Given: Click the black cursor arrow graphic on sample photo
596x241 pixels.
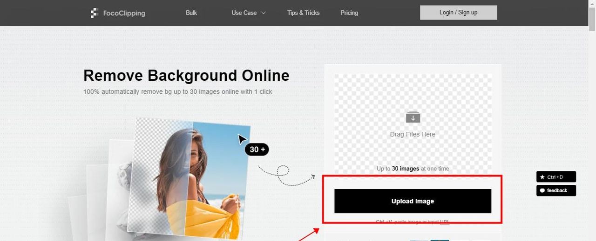Looking at the screenshot, I should [243, 139].
